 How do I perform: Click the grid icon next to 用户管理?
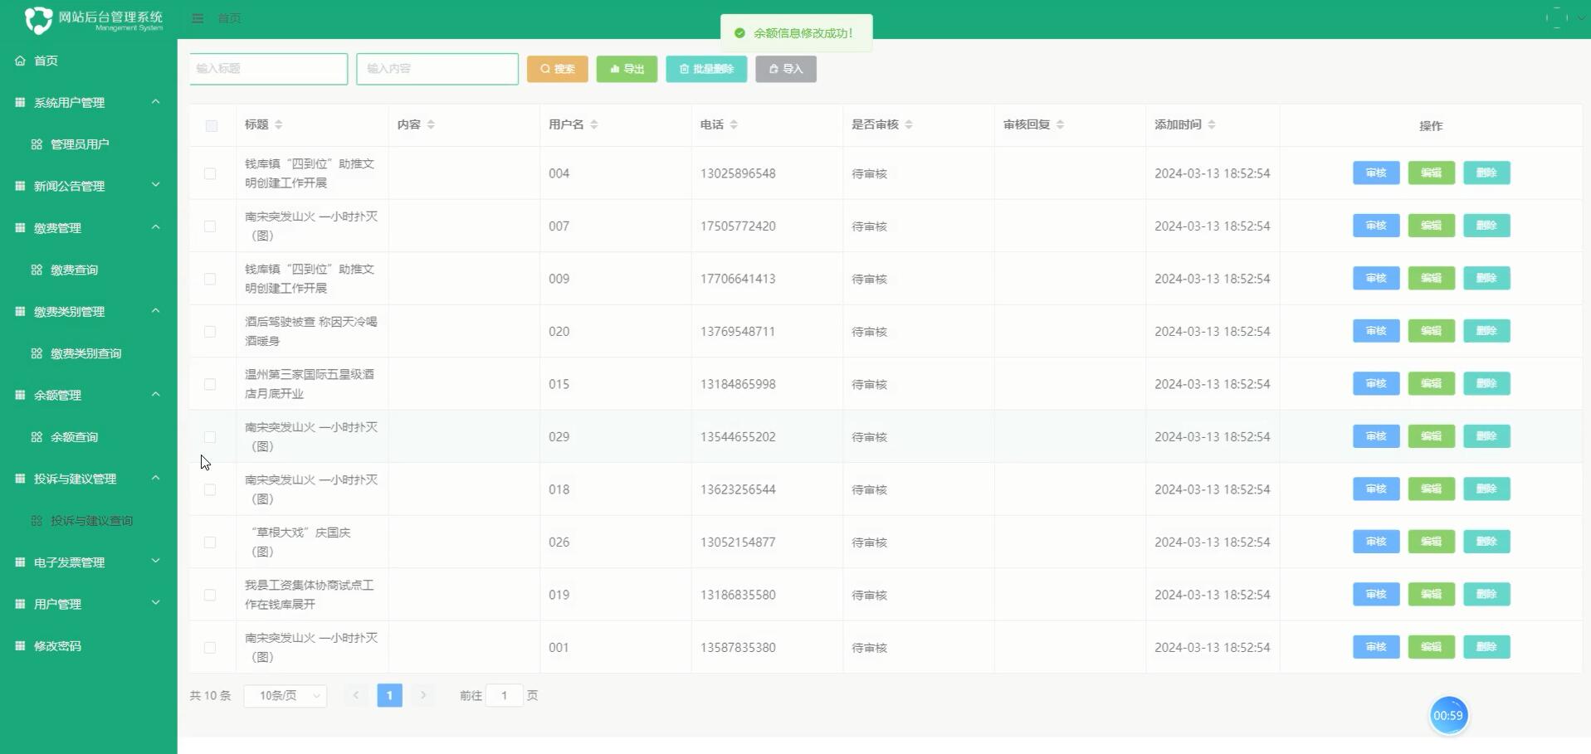pyautogui.click(x=20, y=604)
